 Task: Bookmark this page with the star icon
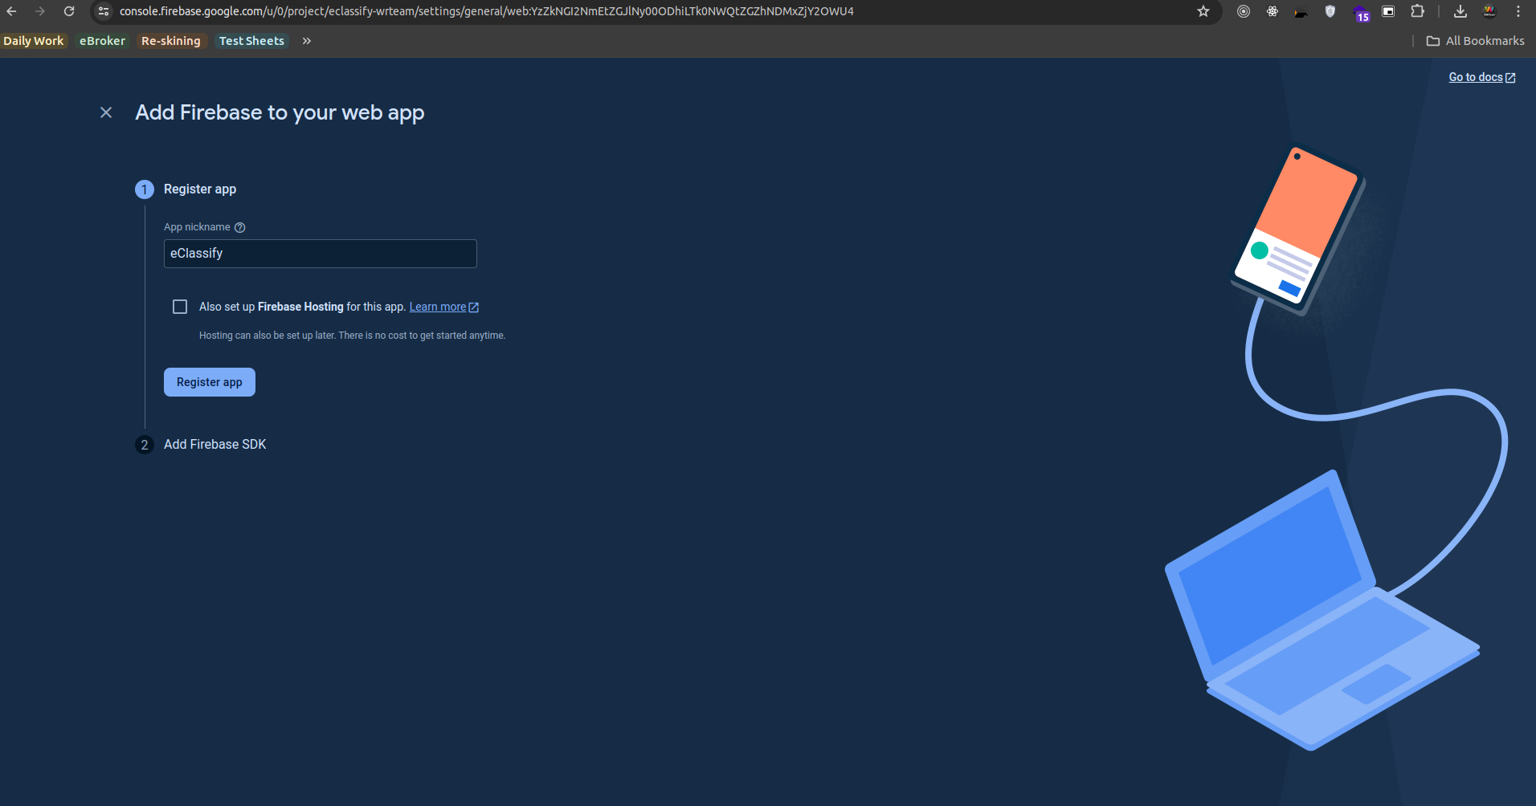point(1203,11)
